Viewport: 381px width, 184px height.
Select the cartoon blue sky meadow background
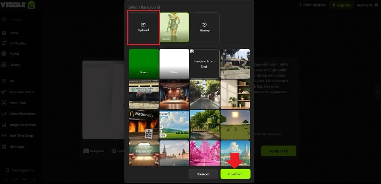tap(174, 124)
